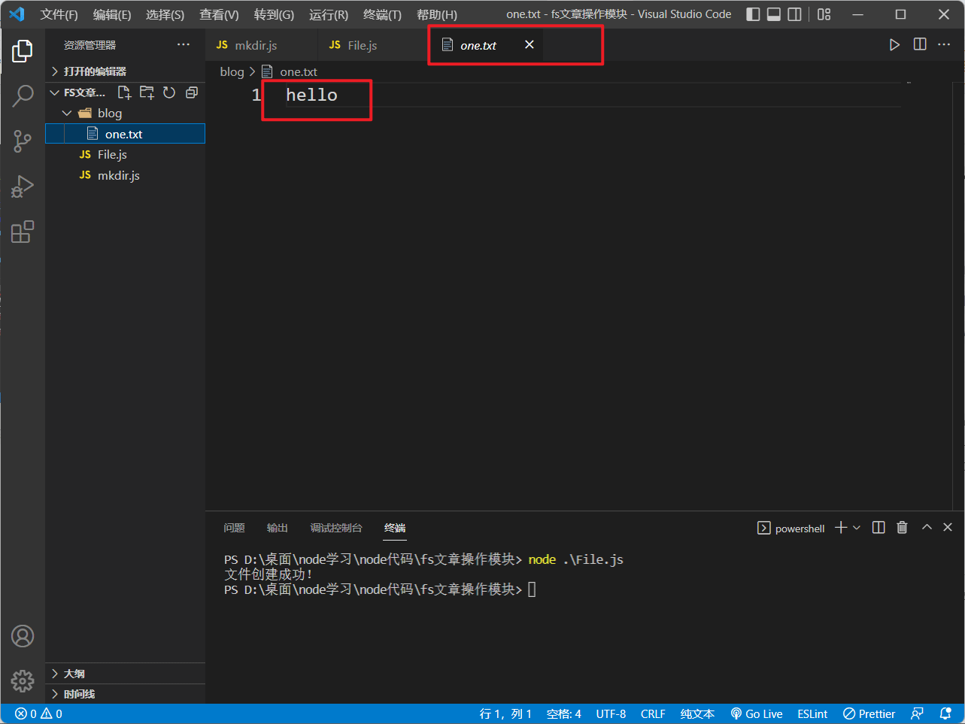
Task: Switch to the File.js editor tab
Action: click(x=372, y=45)
